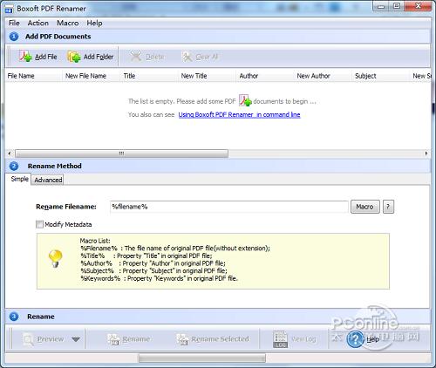
Task: Click the ? button next to Macro
Action: (388, 207)
